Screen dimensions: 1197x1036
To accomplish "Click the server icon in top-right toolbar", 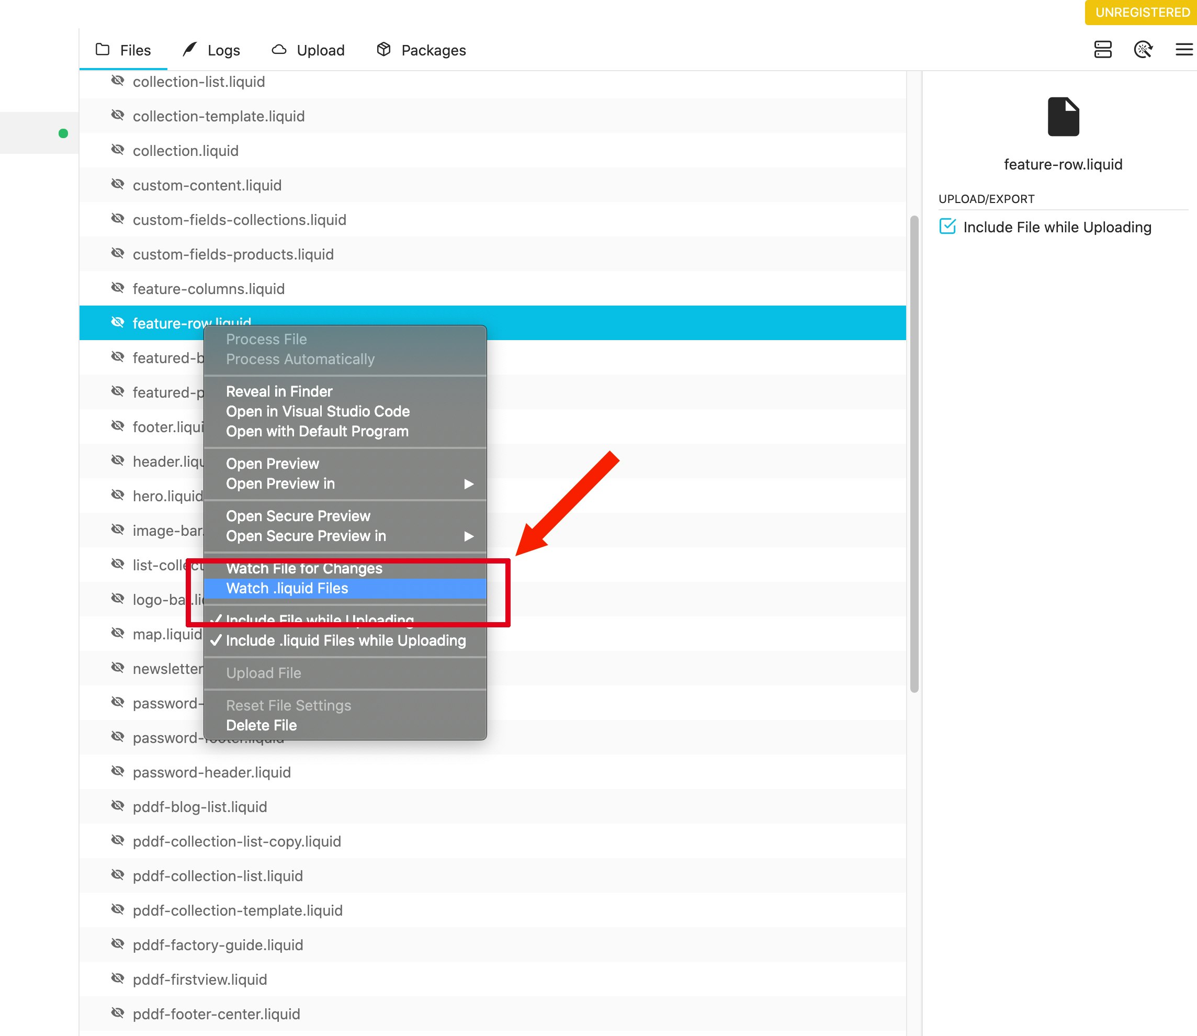I will click(1102, 50).
